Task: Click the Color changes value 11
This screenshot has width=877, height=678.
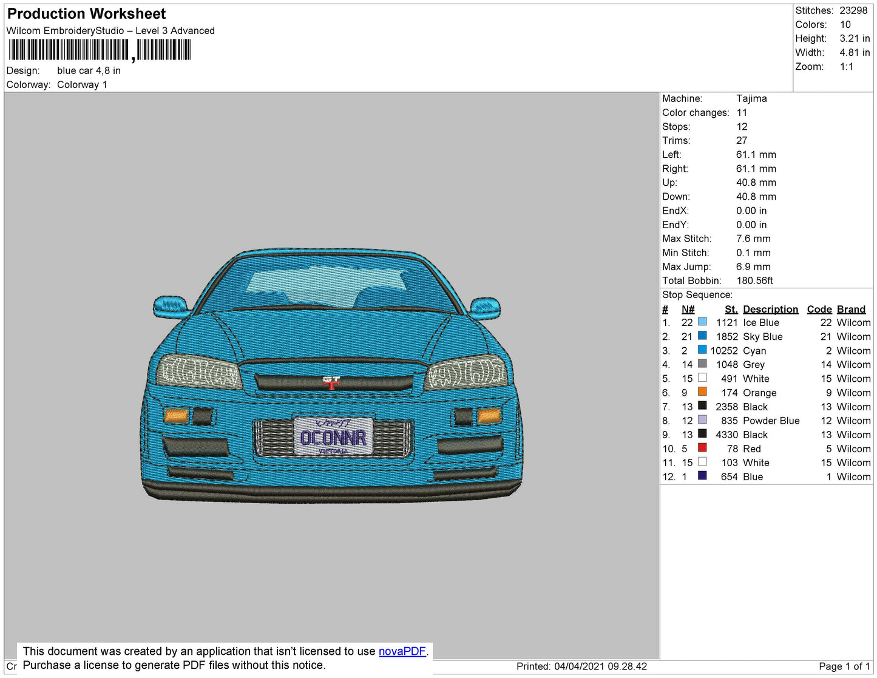Action: [742, 112]
